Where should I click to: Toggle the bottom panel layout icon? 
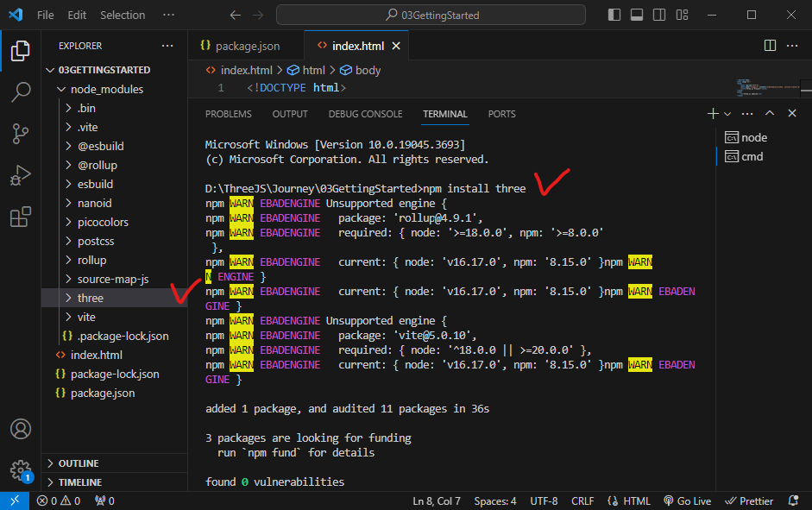637,15
